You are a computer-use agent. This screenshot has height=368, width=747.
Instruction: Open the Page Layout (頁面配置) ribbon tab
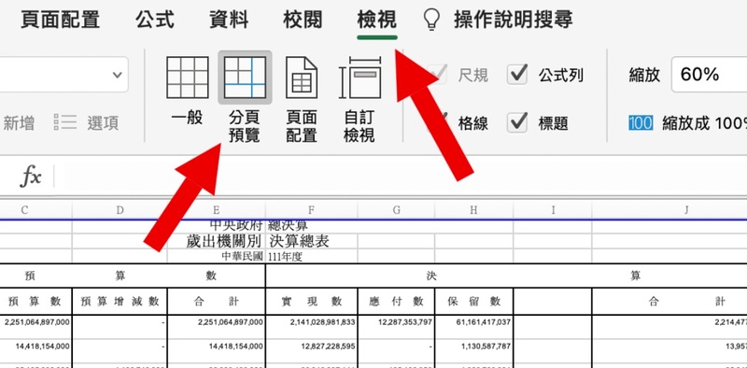pos(60,20)
